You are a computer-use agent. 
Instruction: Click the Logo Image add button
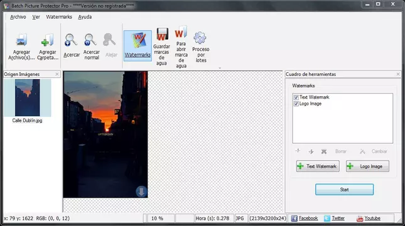[367, 166]
